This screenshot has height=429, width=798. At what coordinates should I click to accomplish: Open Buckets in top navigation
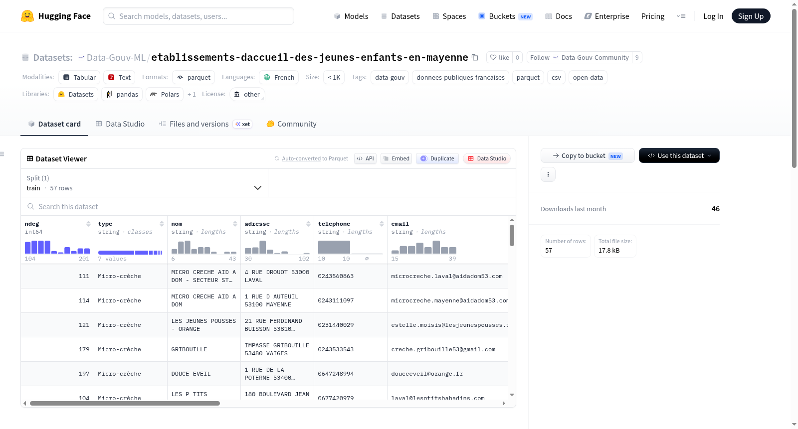point(505,16)
